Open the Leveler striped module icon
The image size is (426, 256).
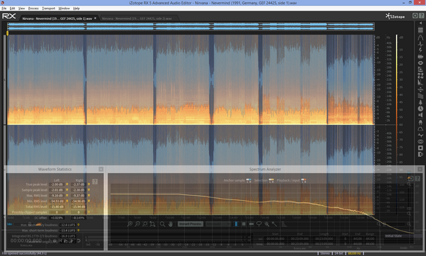tap(421, 96)
